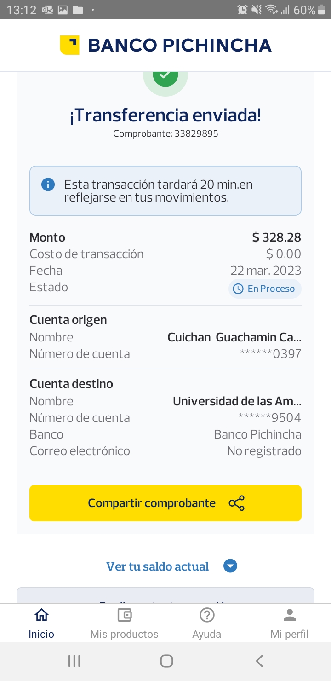Screen dimensions: 331x681
Task: Tap the Mis productos wallet icon
Action: 124,615
